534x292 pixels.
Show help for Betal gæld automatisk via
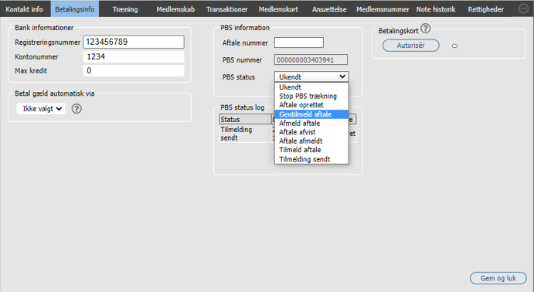(77, 109)
